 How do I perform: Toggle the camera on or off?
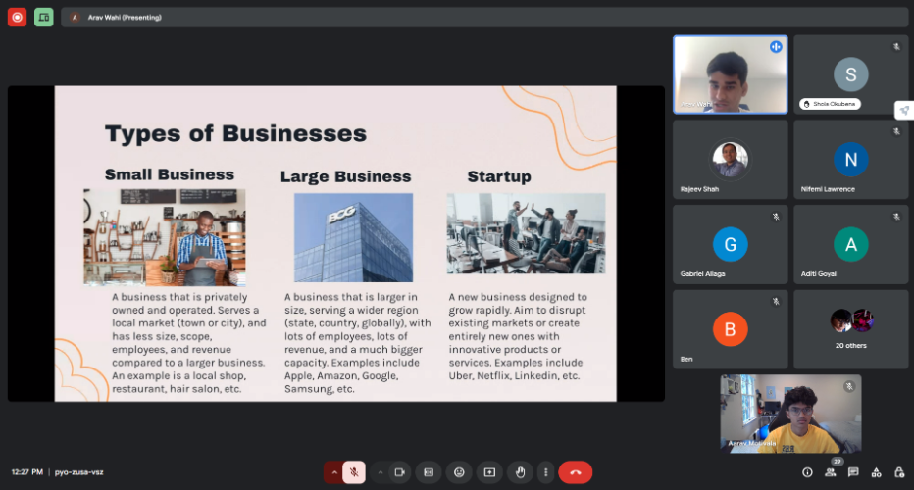coord(399,472)
